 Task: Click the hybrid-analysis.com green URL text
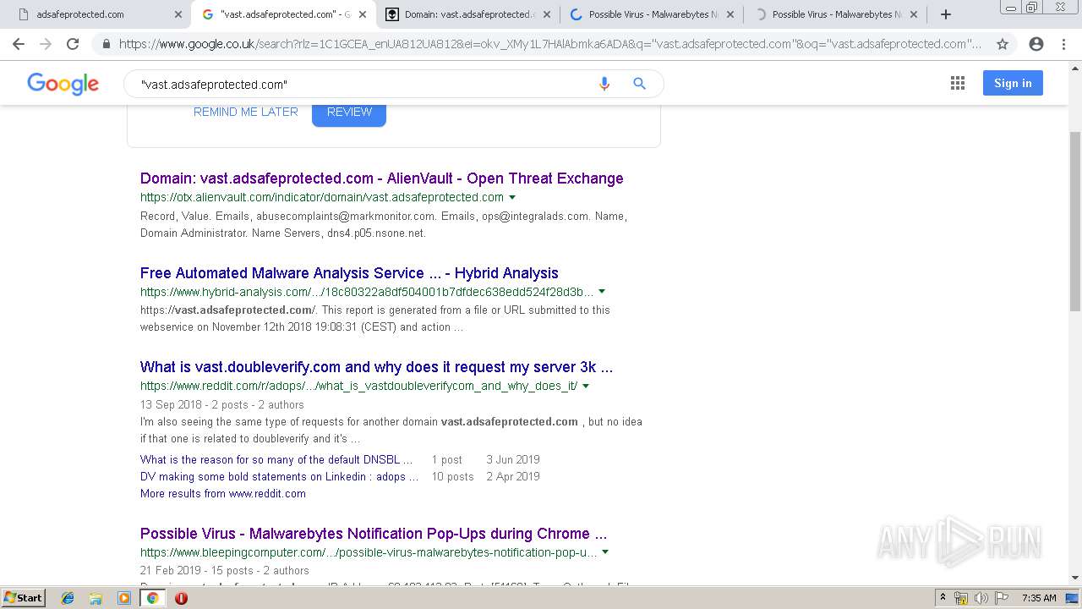[x=367, y=292]
